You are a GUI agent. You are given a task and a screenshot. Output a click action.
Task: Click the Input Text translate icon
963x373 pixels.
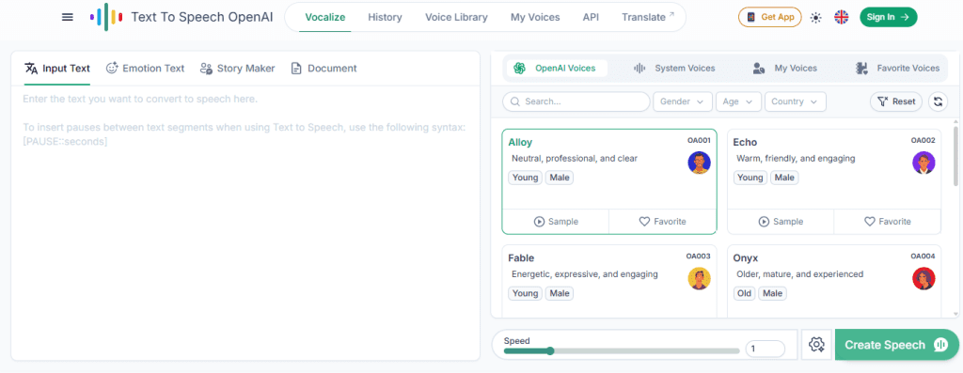(31, 68)
